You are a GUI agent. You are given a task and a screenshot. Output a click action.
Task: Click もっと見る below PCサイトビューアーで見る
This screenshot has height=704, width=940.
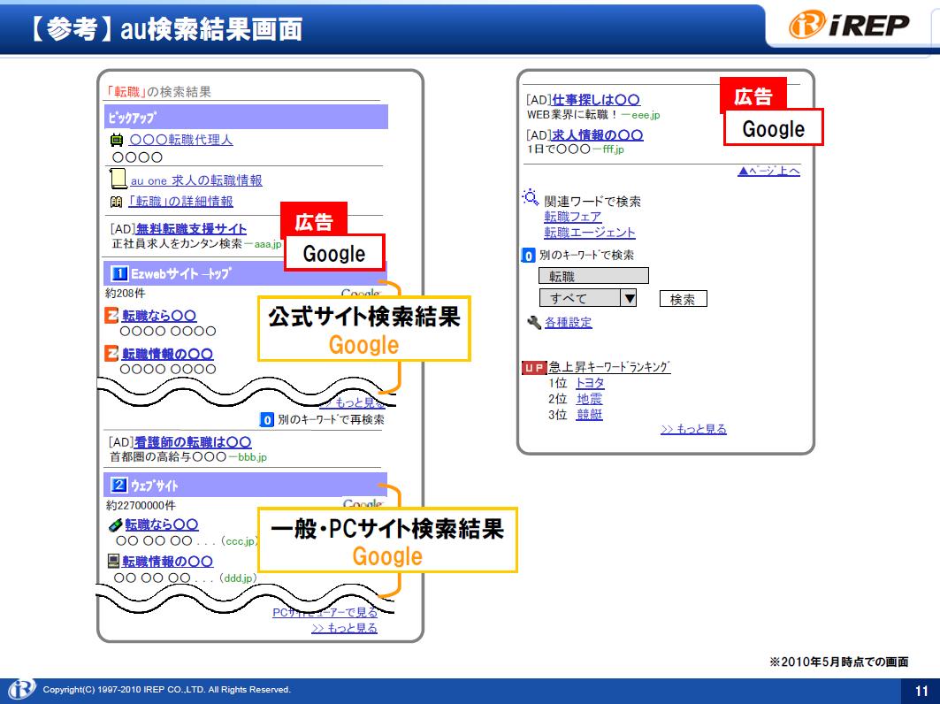coord(344,628)
